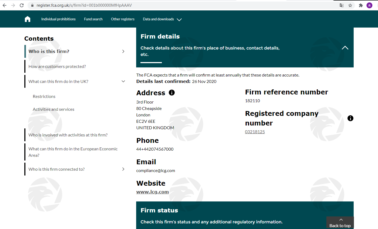Image resolution: width=378 pixels, height=229 pixels.
Task: Reload the page with the refresh icon
Action: [x=22, y=5]
